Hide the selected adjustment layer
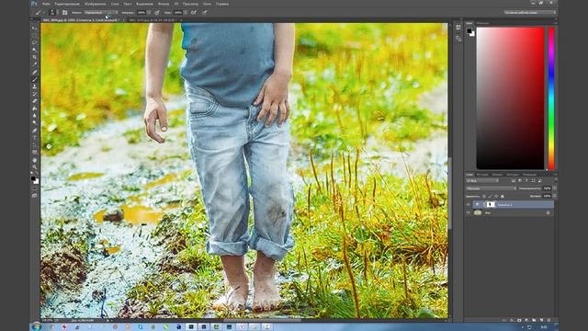 [468, 204]
